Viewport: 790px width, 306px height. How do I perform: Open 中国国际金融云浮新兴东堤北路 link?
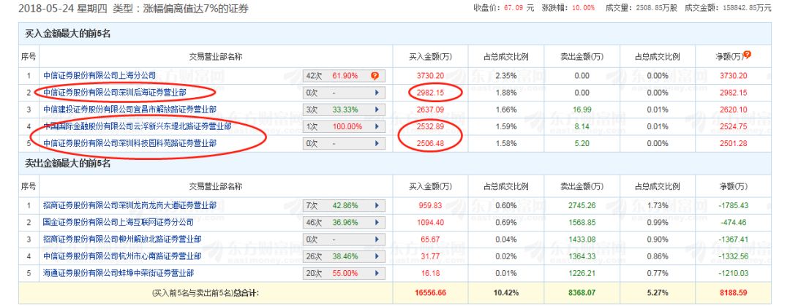click(137, 126)
